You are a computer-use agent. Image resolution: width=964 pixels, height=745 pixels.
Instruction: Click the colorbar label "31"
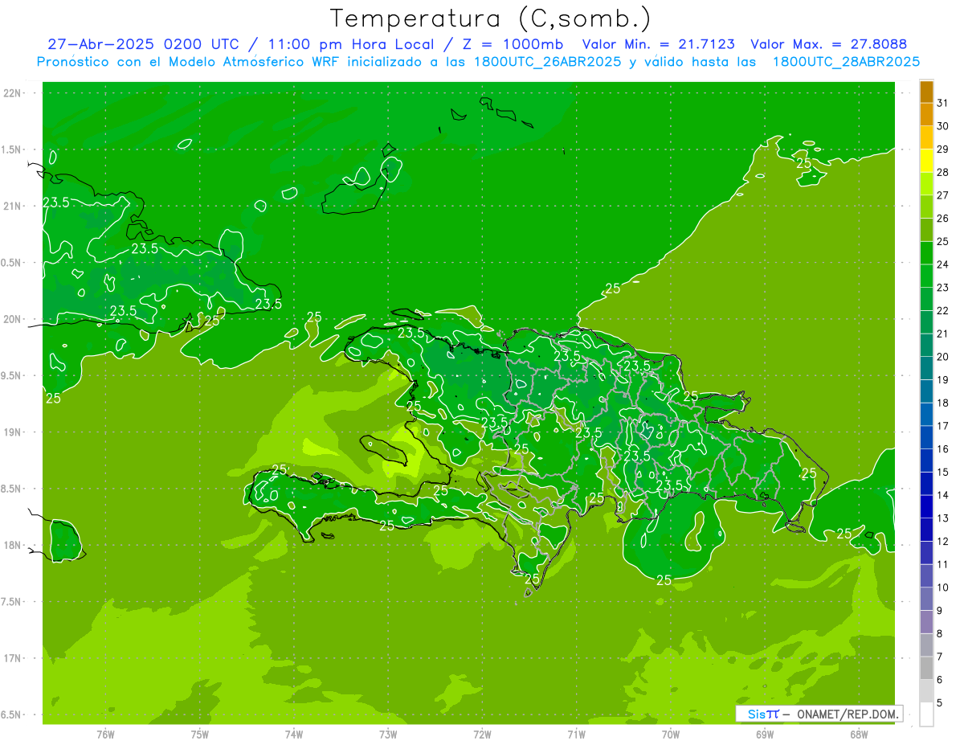(x=942, y=102)
